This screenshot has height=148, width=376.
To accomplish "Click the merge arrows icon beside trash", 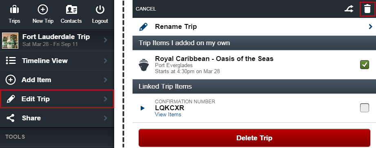I will (x=349, y=9).
